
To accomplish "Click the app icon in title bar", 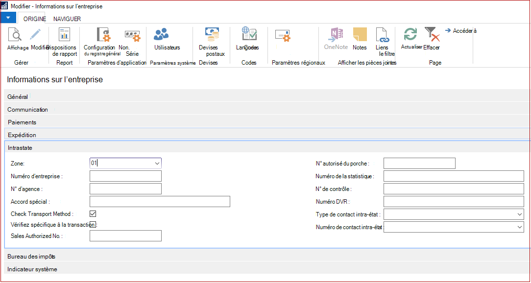I will pos(4,6).
